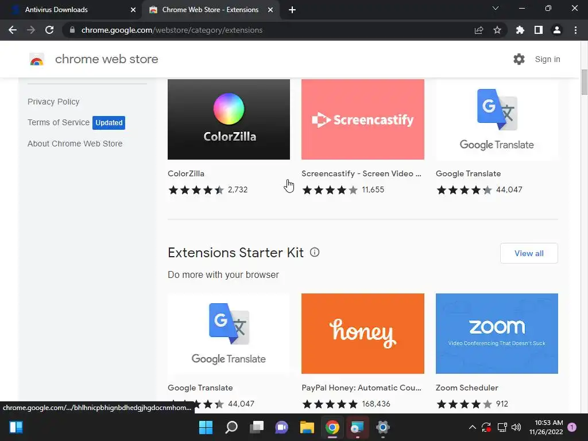Click the Chrome taskbar icon

(332, 427)
